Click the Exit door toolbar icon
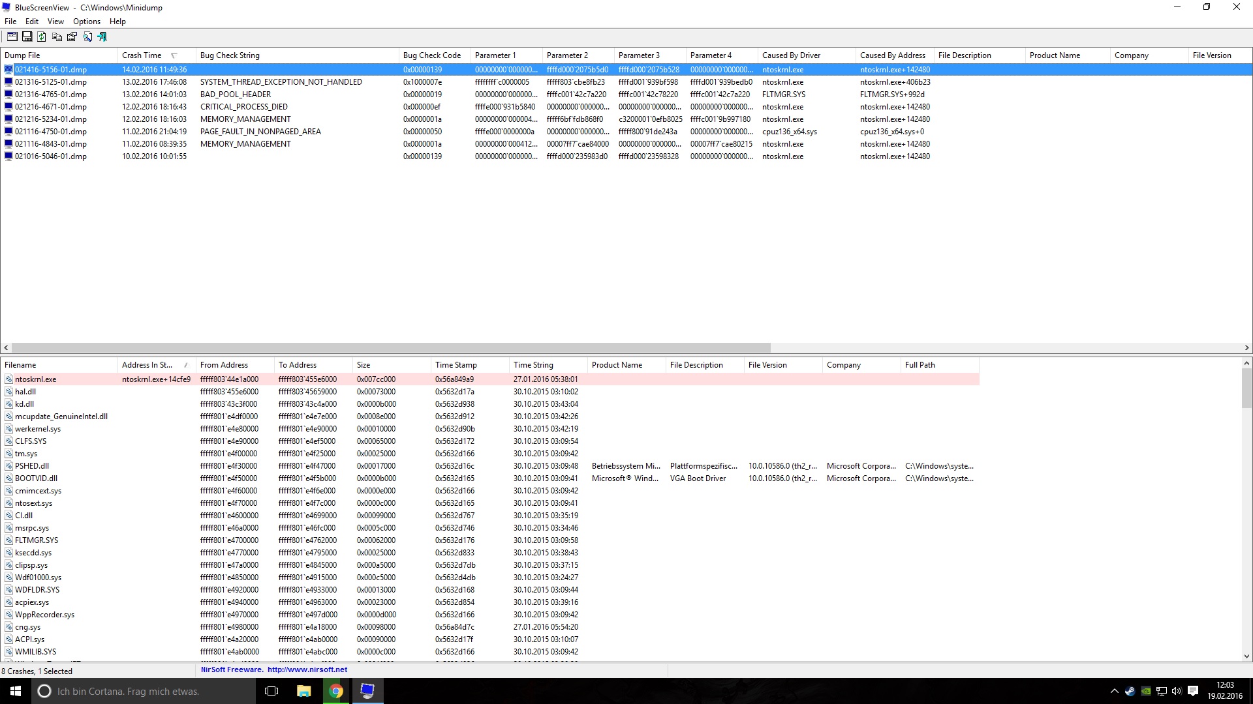Screen dimensions: 1253x704 102,37
